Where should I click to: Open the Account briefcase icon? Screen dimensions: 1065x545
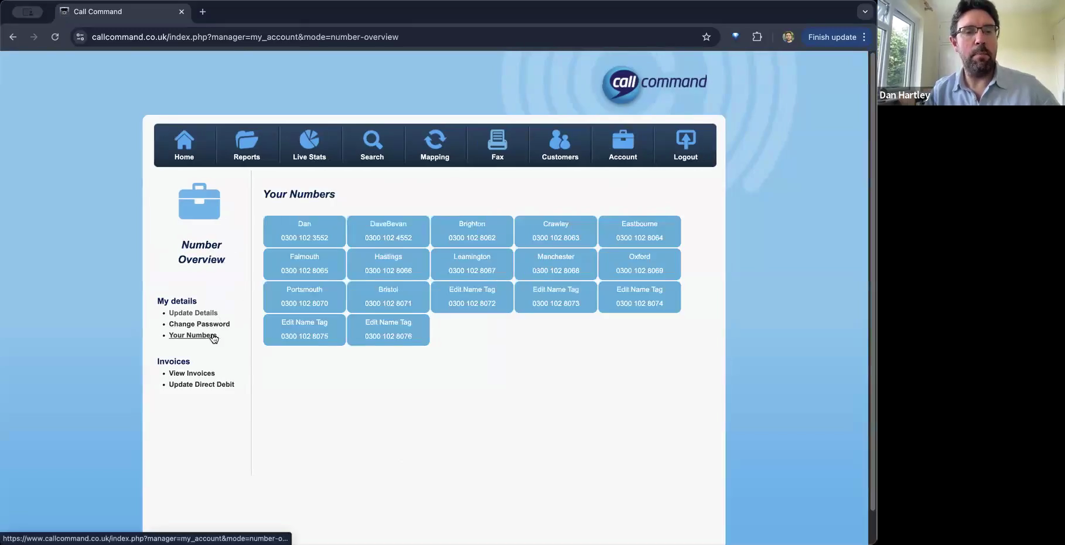click(623, 145)
